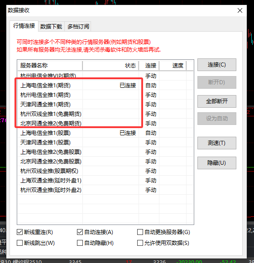Enable 断线跳出(W) checkbox

[36, 243]
